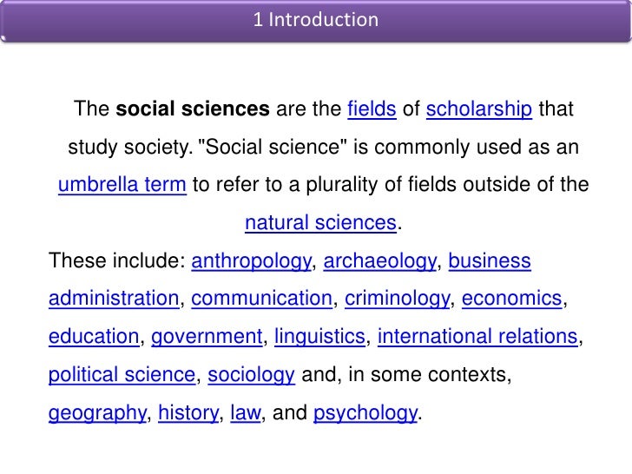This screenshot has width=632, height=474.
Task: Open the fields hyperlink
Action: click(372, 110)
